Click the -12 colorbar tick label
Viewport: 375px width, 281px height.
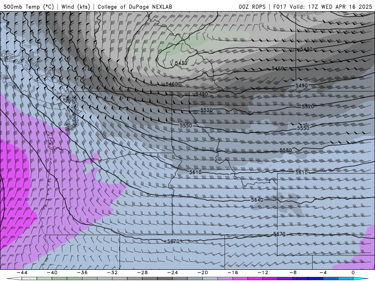tap(262, 273)
